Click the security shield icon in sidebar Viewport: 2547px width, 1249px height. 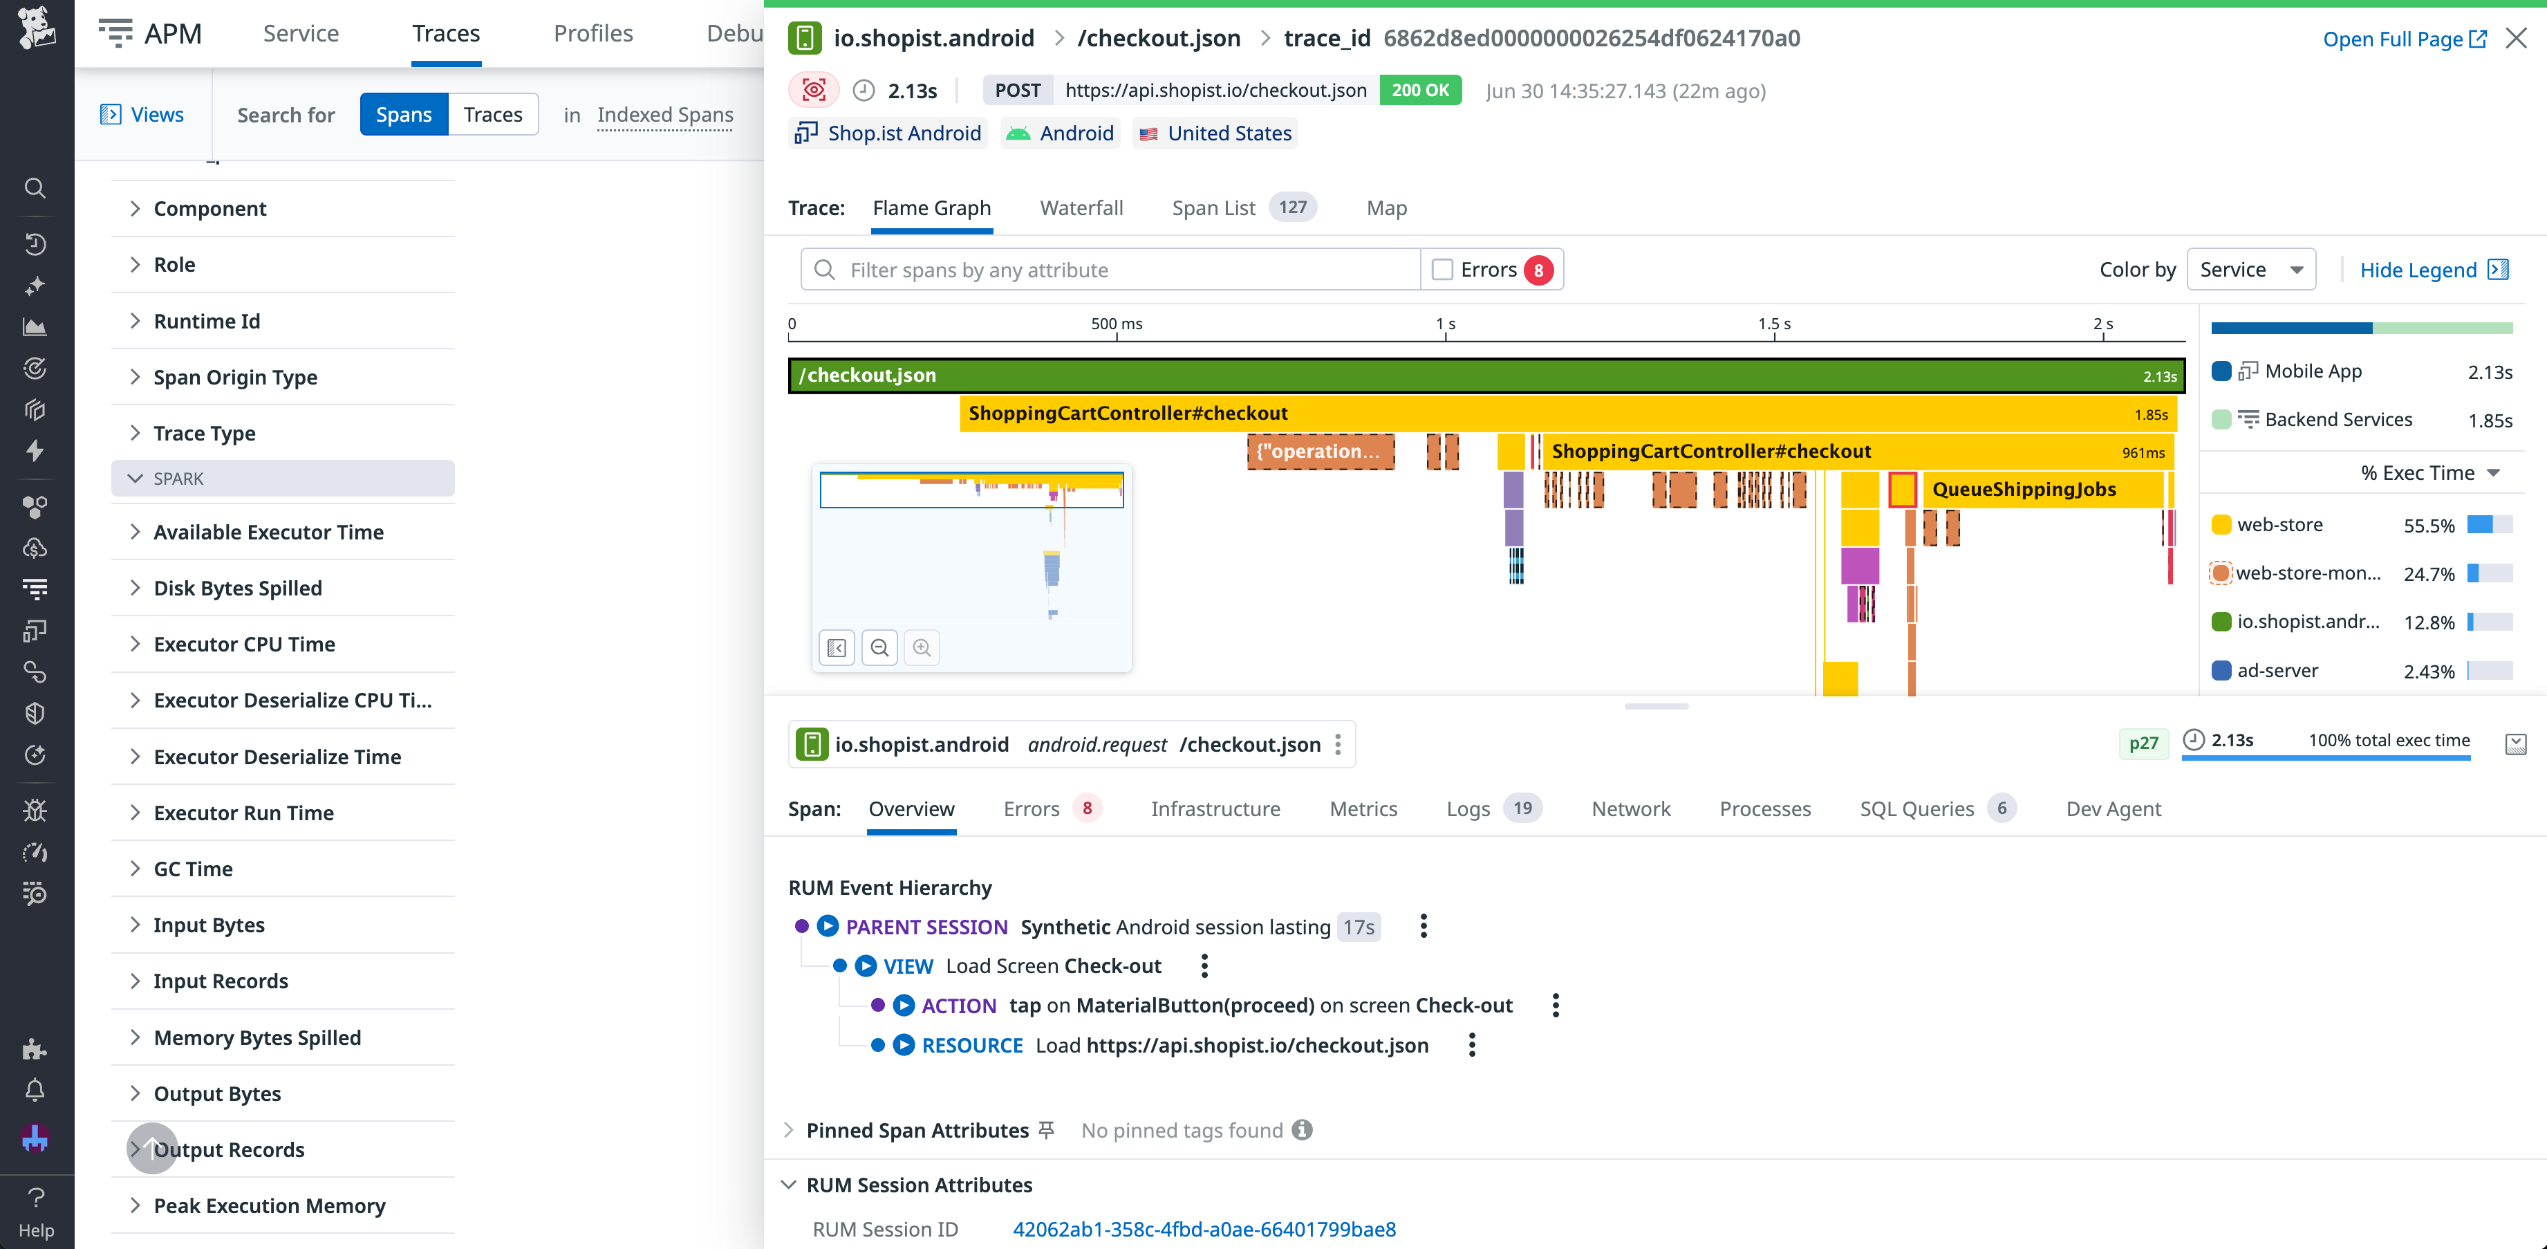click(35, 713)
